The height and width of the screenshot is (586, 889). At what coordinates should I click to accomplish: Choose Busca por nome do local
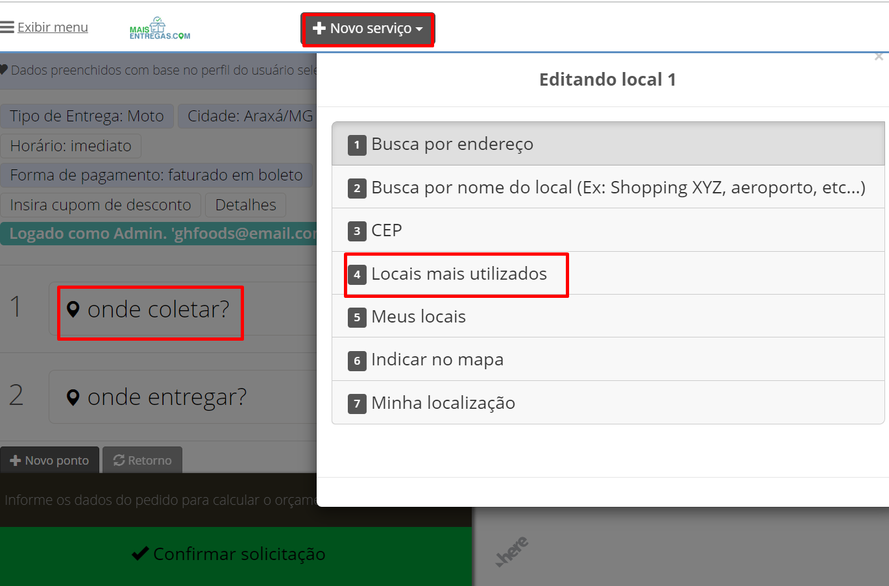[x=608, y=187]
